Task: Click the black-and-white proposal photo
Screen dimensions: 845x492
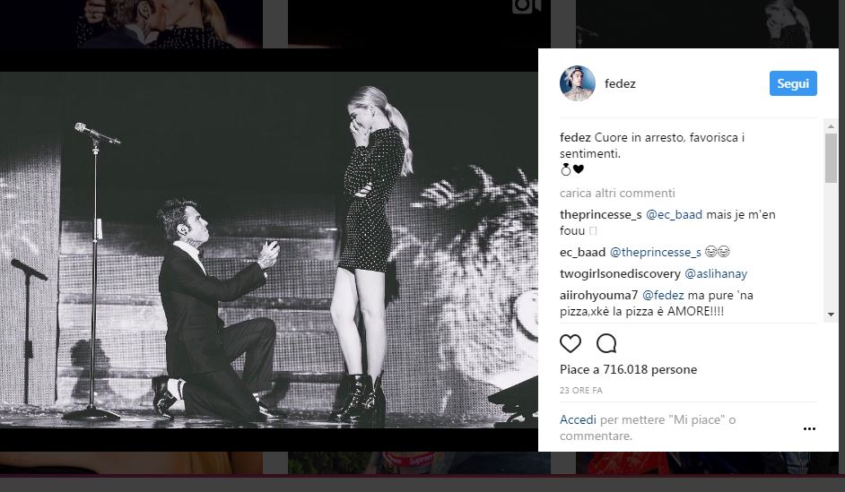Action: (x=269, y=260)
